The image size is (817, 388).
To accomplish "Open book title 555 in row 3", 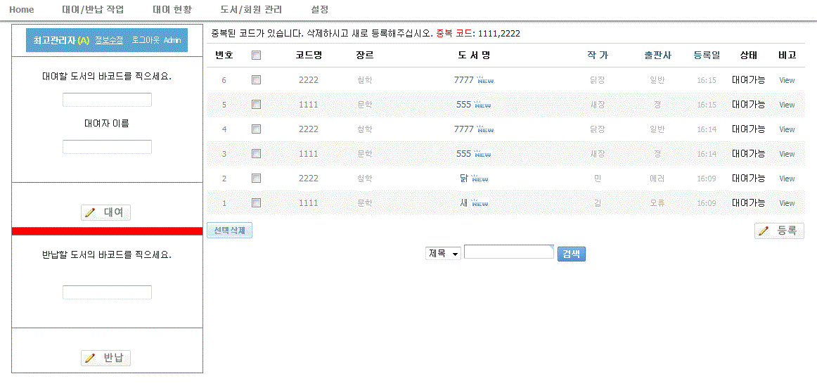I will pos(463,154).
